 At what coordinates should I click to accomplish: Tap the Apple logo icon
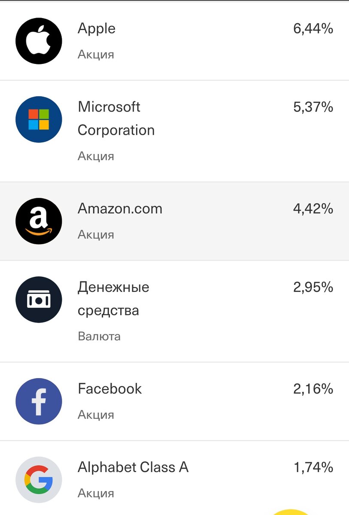(39, 41)
